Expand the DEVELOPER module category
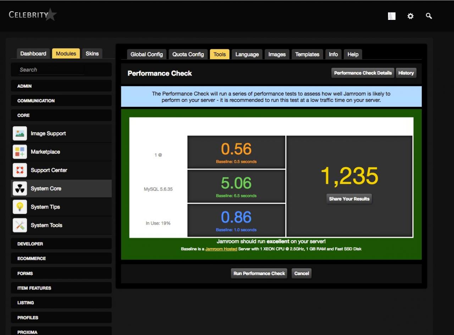454x335 pixels. tap(61, 244)
